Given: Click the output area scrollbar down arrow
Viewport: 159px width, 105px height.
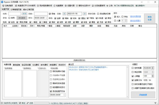Looking at the screenshot, I should (x=127, y=97).
